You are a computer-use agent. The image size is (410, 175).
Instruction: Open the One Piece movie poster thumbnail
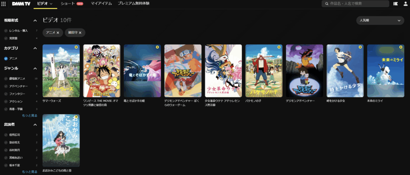102,71
